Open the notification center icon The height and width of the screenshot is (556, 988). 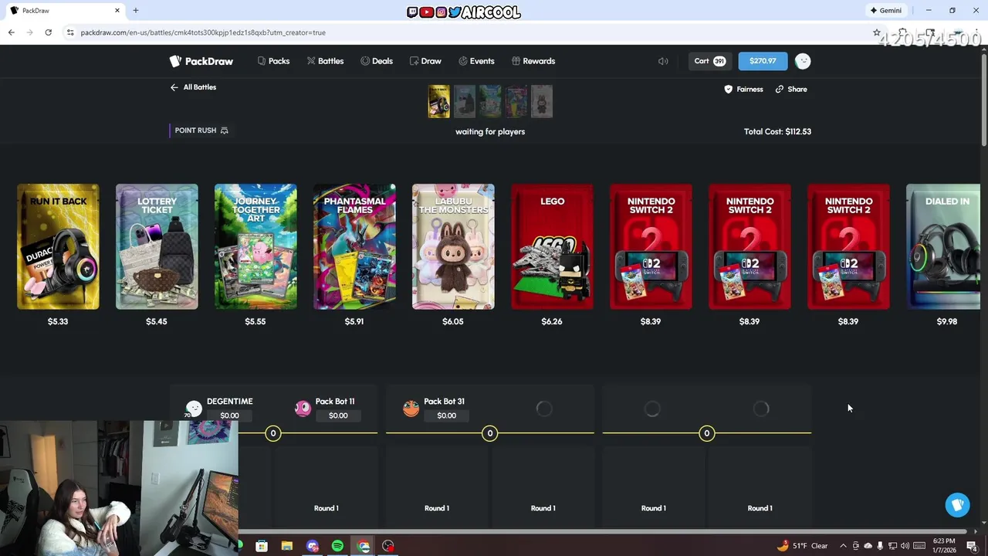(972, 546)
